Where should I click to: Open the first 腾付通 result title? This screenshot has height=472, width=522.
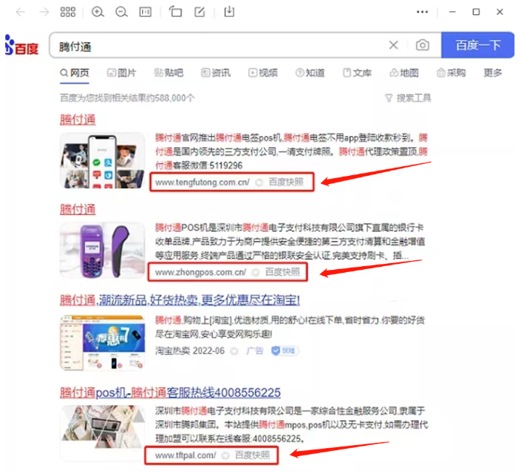pyautogui.click(x=78, y=120)
